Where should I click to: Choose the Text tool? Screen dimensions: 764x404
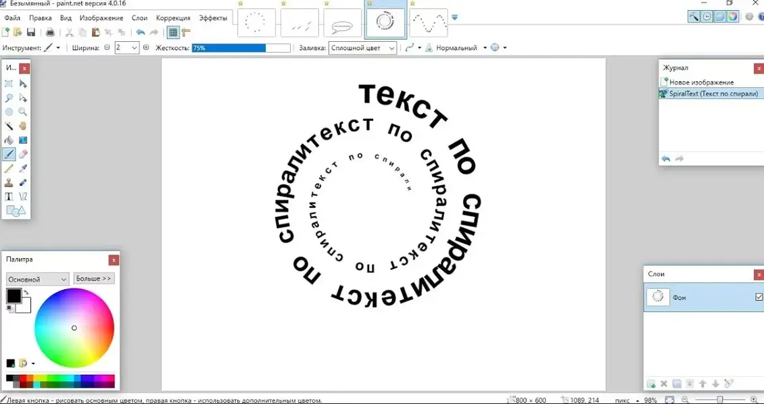[x=9, y=197]
